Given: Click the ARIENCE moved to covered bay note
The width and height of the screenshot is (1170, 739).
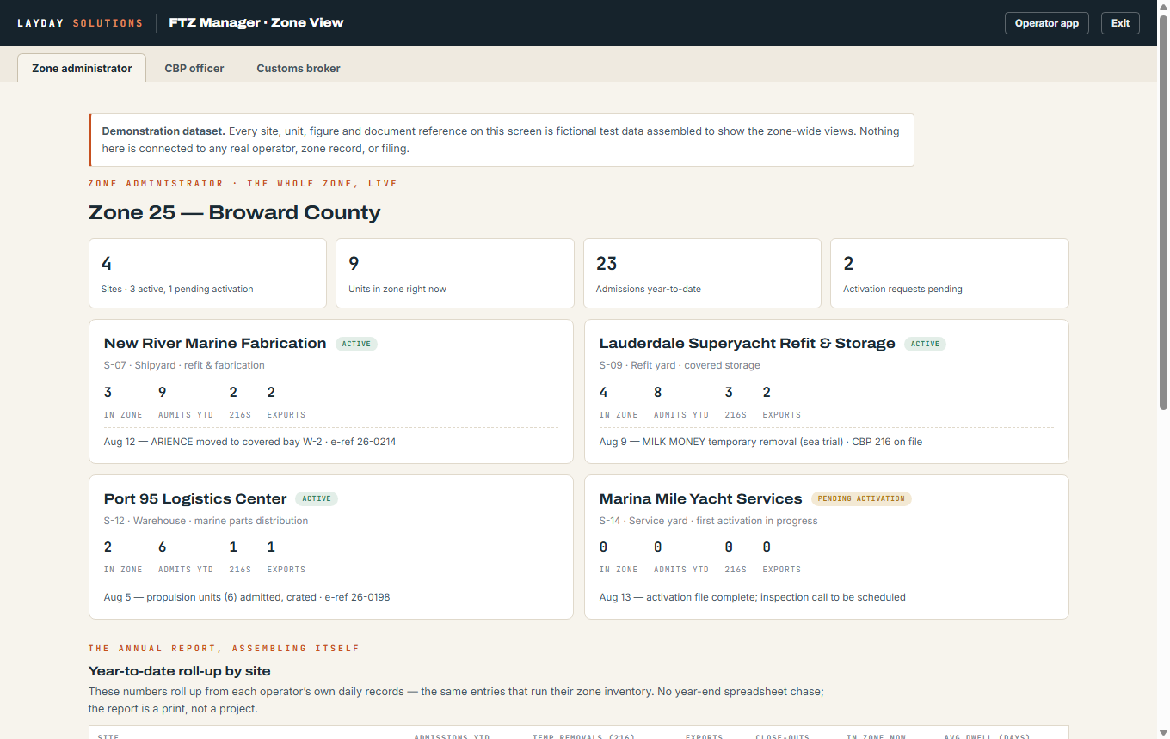Looking at the screenshot, I should [x=250, y=442].
